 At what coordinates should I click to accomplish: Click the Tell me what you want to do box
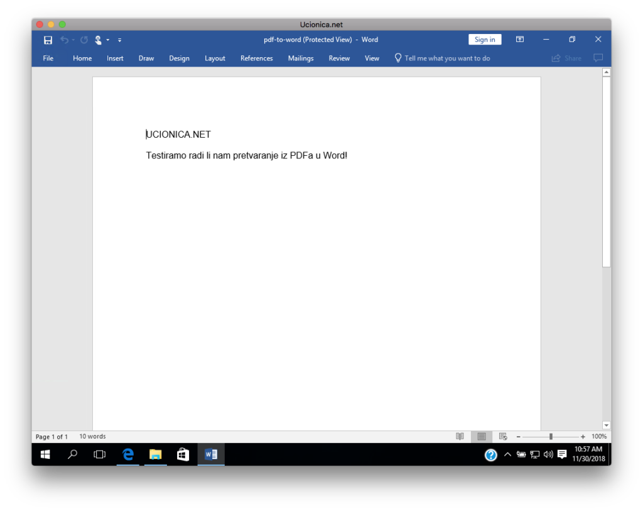(446, 58)
